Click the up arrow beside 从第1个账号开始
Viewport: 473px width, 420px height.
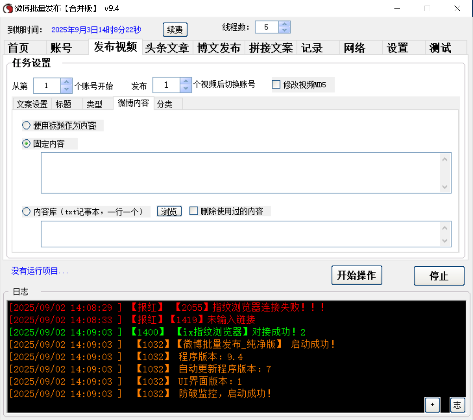point(66,81)
